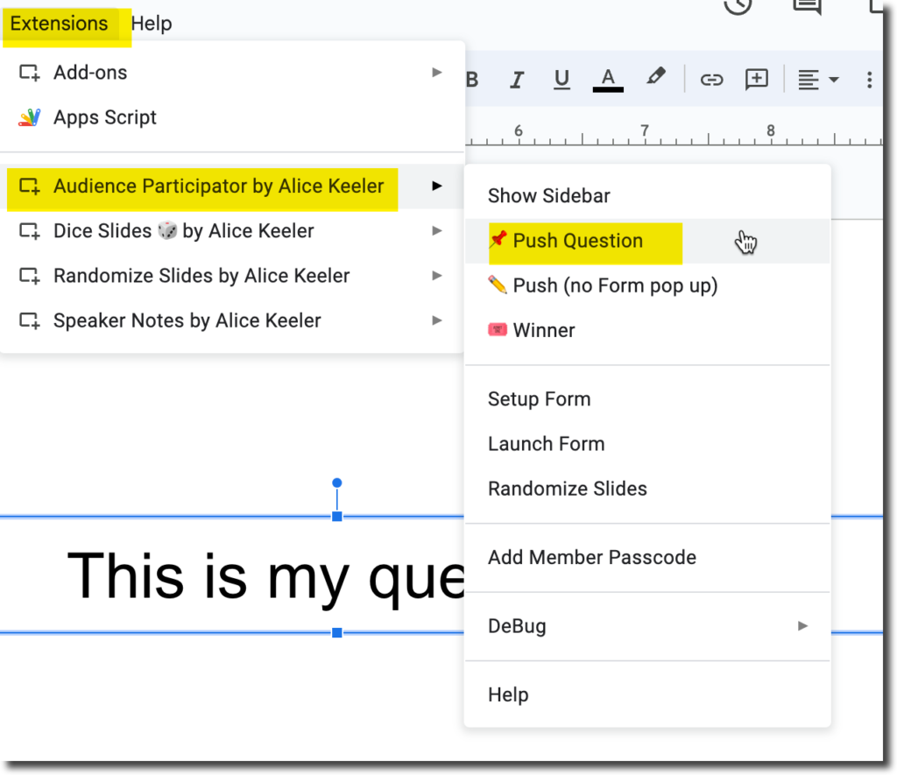The height and width of the screenshot is (775, 897).
Task: Expand the DeBug submenu arrow
Action: [802, 626]
